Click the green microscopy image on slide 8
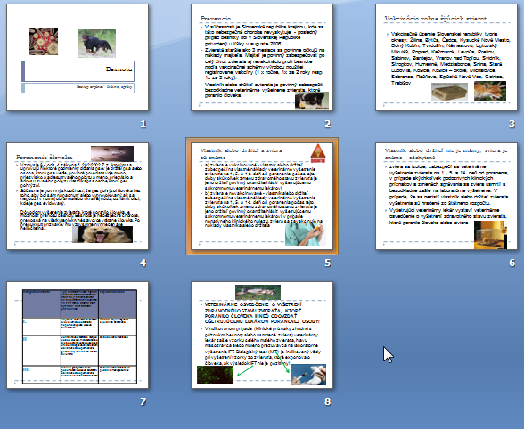Screen dimensions: 524x429 [x=216, y=375]
